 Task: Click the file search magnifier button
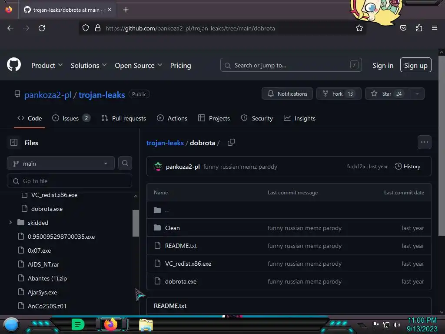(125, 164)
